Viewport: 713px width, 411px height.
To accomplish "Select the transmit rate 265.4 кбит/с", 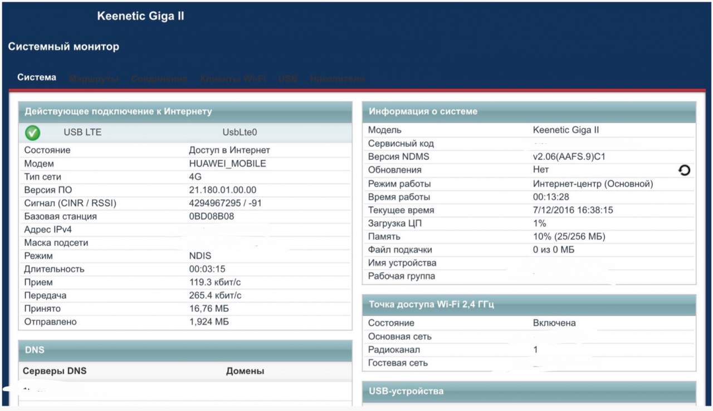I will point(216,296).
